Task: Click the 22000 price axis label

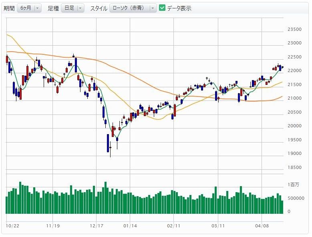Action: [294, 70]
